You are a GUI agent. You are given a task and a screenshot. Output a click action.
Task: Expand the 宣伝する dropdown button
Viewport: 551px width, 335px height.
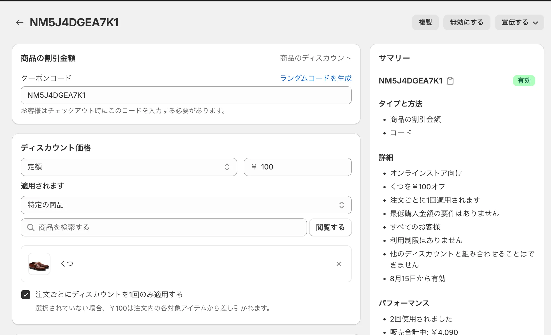click(519, 22)
